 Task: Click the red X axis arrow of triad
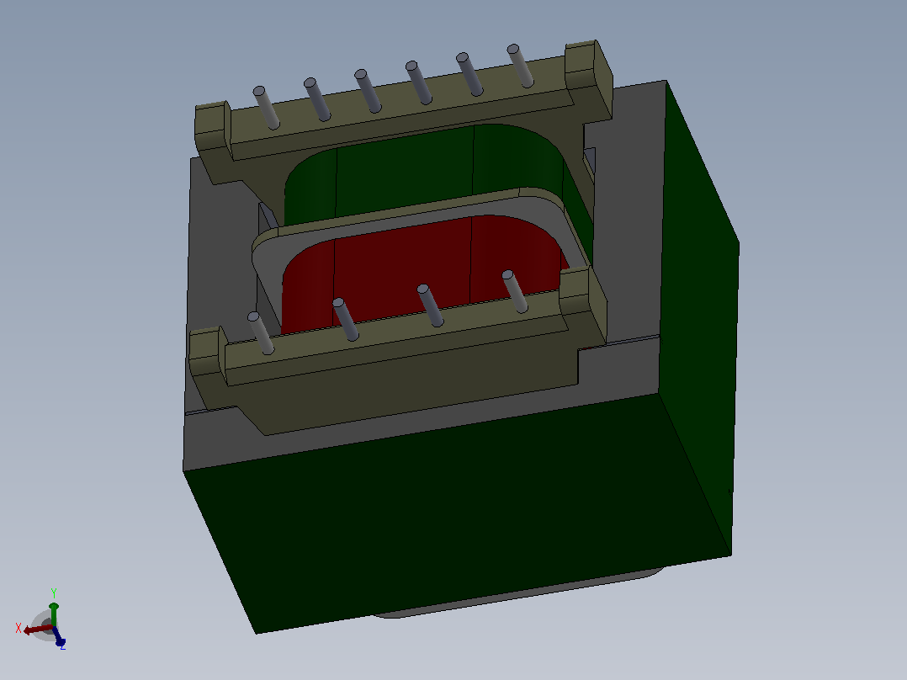coord(36,630)
